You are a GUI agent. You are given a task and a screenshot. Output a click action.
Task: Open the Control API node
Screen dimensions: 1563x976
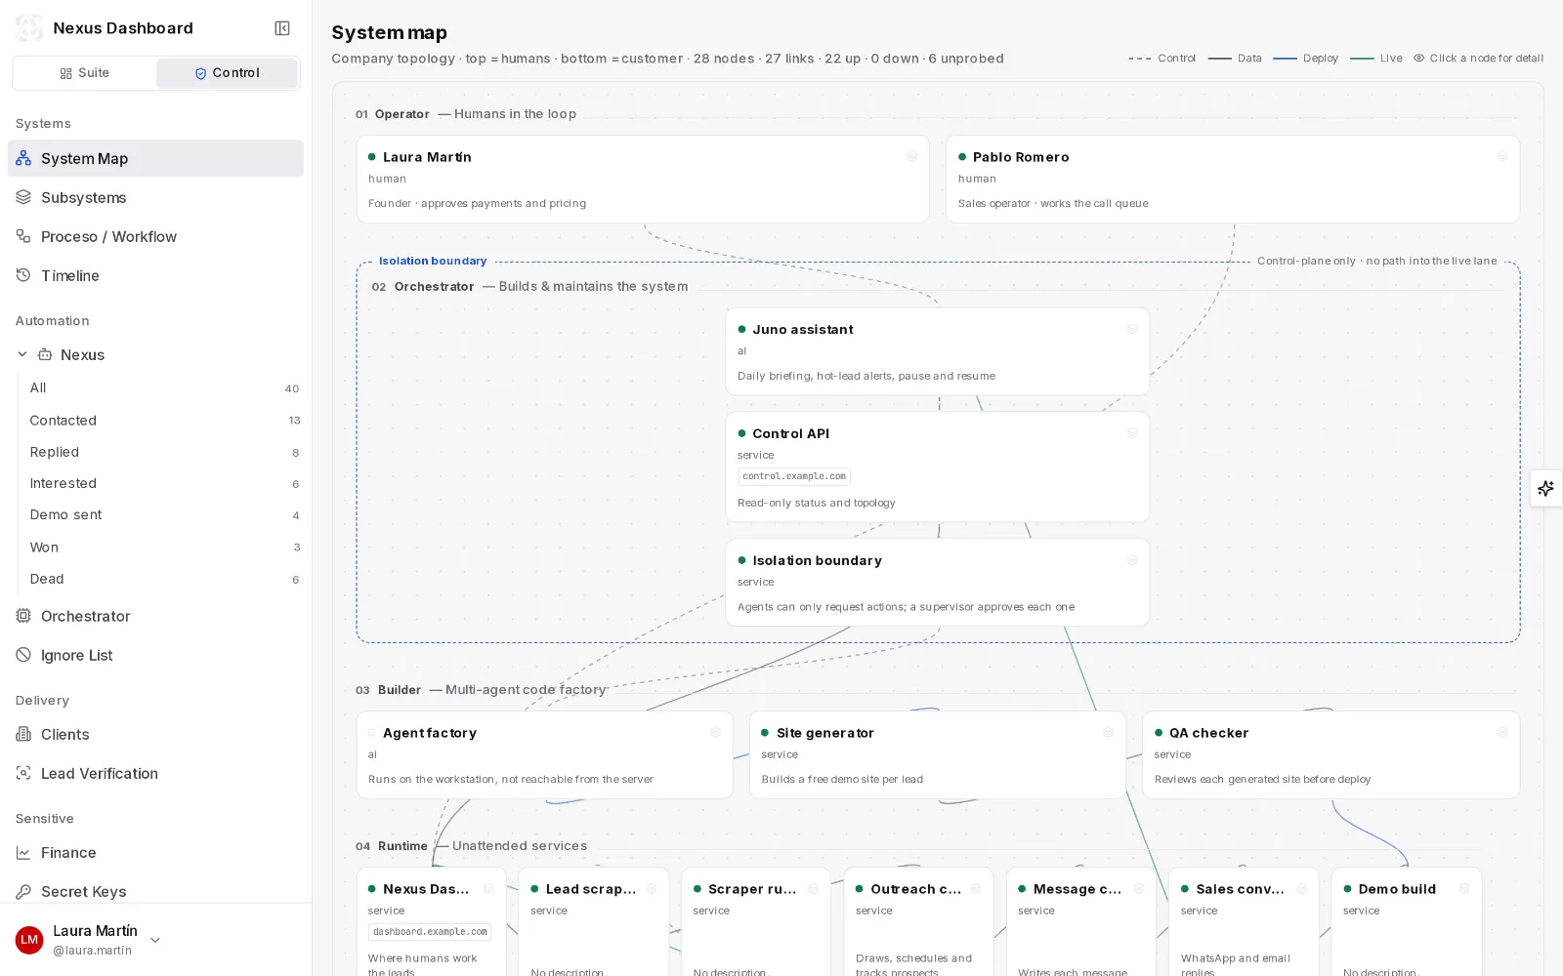click(x=937, y=467)
